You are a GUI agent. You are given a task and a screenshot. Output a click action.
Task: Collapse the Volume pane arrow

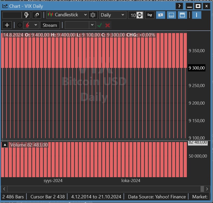click(5, 145)
